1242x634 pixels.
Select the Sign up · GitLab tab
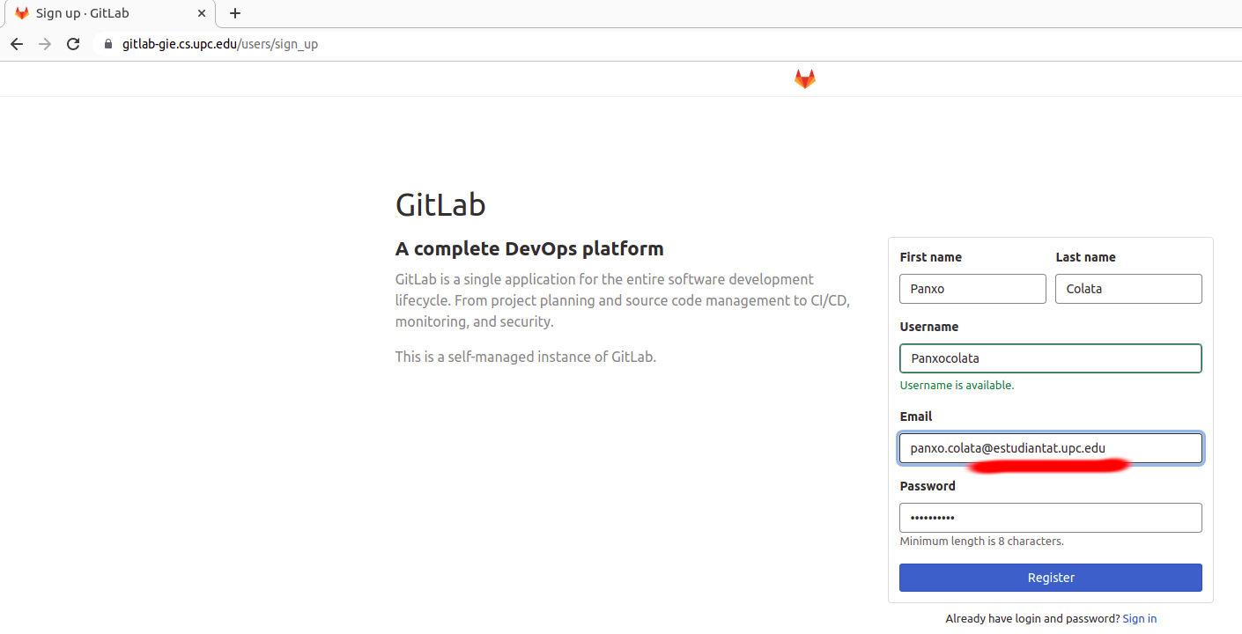(x=108, y=13)
